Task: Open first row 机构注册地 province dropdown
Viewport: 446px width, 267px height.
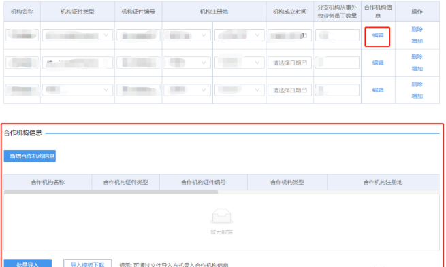Action: [187, 35]
